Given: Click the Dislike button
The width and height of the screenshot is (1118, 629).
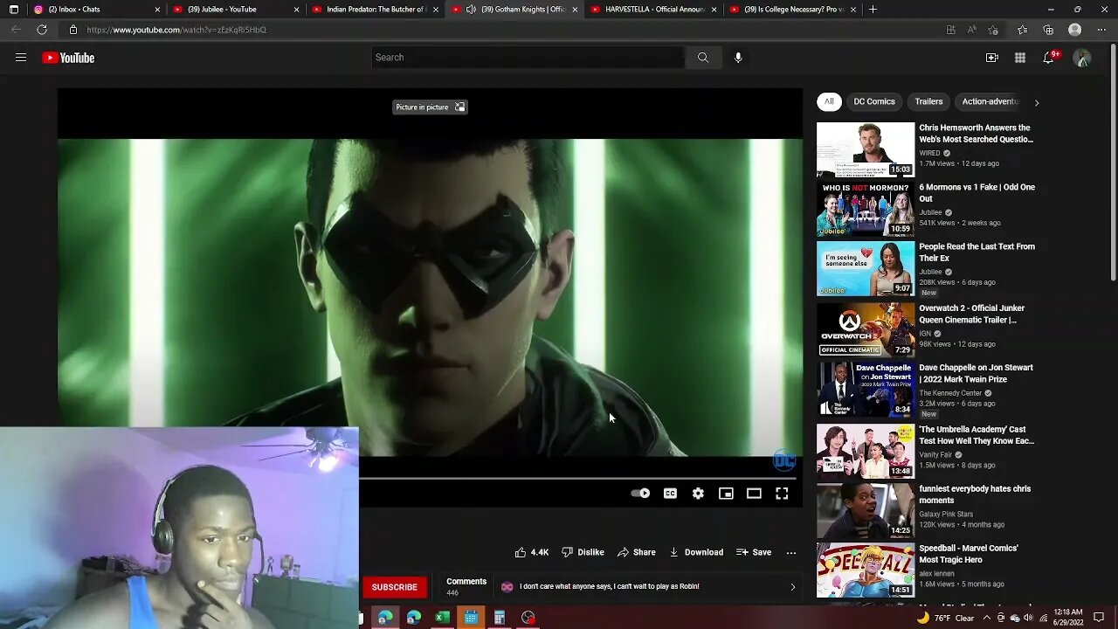Looking at the screenshot, I should point(583,552).
